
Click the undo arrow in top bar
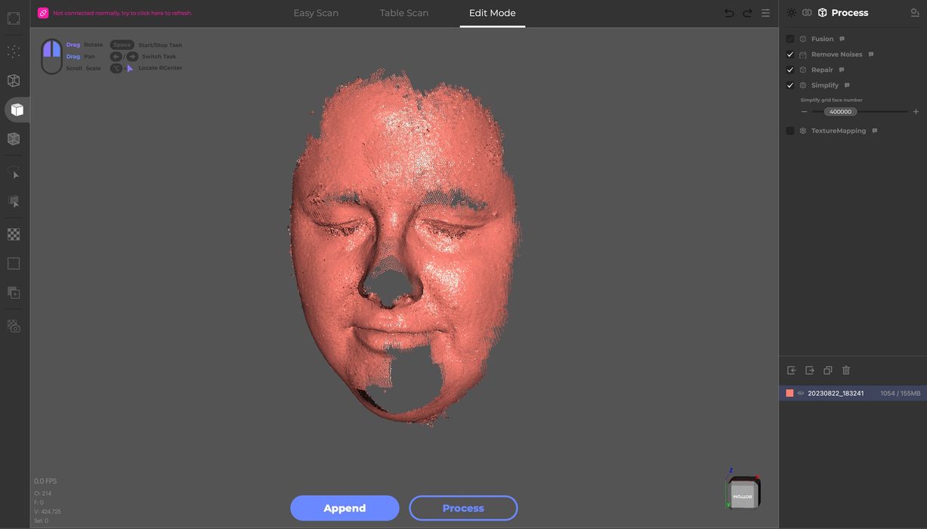[x=729, y=13]
